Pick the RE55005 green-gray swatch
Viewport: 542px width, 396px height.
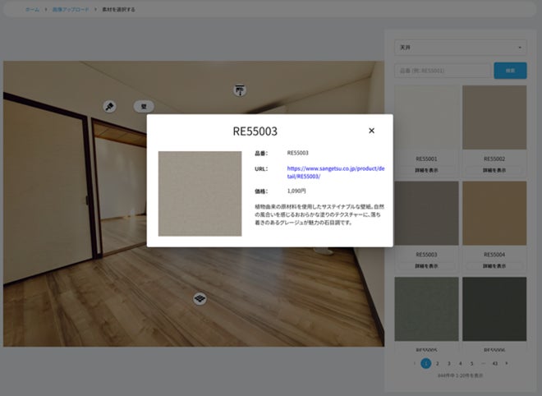point(426,309)
